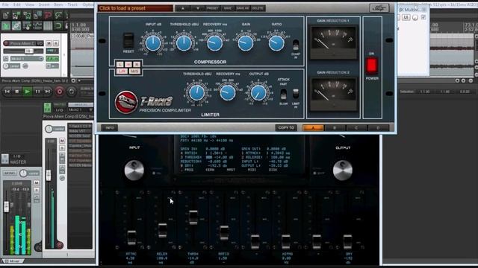Click the green FX button on track

(x=52, y=58)
